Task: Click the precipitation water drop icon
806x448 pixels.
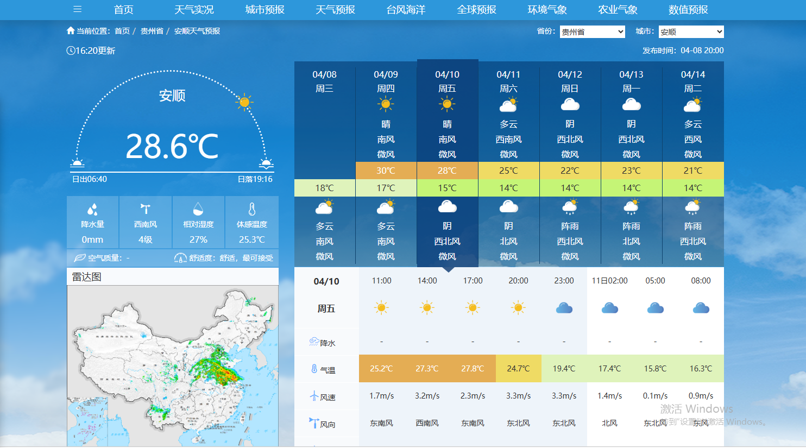Action: coord(92,209)
